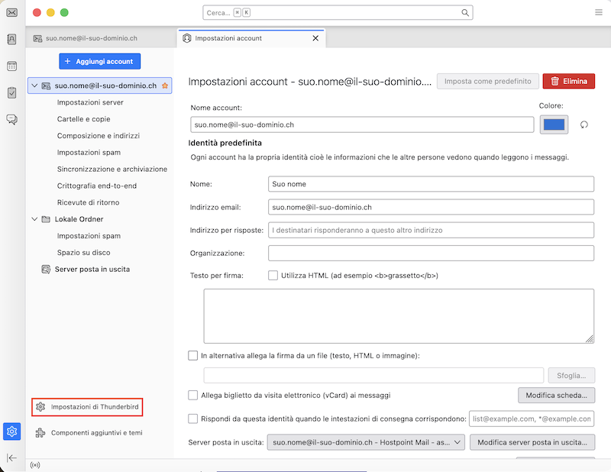The image size is (611, 472).
Task: Open the Mail space icon in sidebar
Action: pyautogui.click(x=12, y=12)
